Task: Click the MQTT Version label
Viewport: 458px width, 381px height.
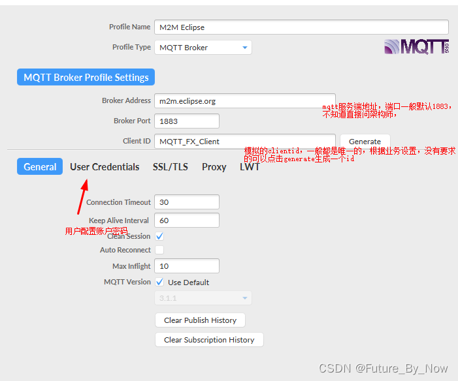Action: 127,282
